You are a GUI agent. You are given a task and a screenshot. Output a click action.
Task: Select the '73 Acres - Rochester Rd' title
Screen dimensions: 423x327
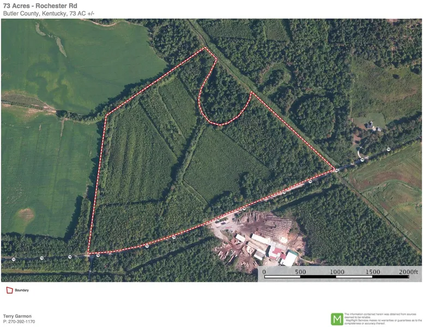(40, 6)
